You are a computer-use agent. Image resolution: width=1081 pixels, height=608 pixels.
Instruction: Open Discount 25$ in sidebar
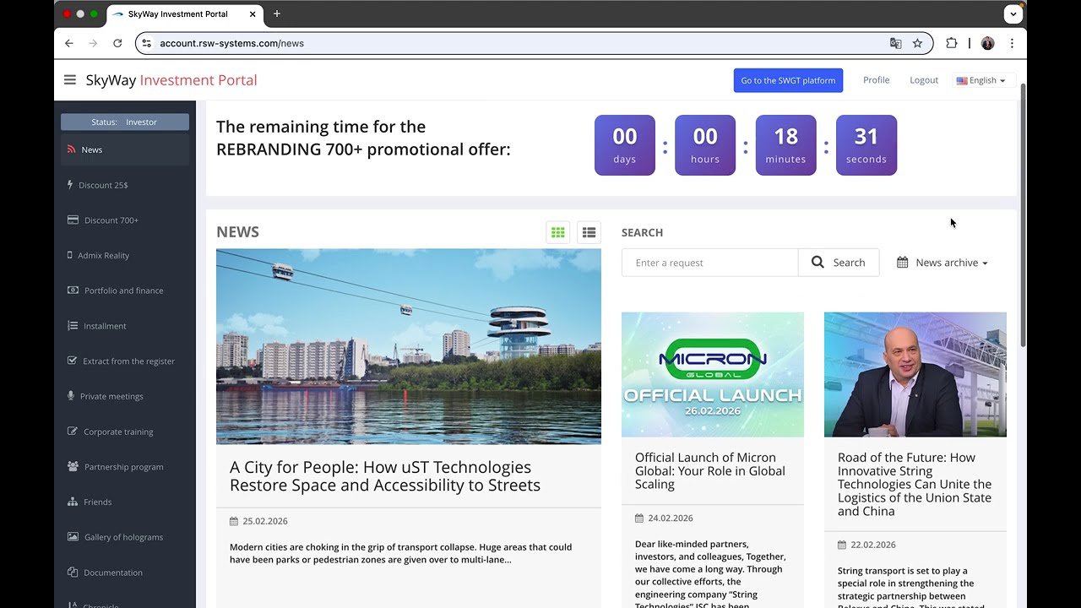pyautogui.click(x=125, y=185)
